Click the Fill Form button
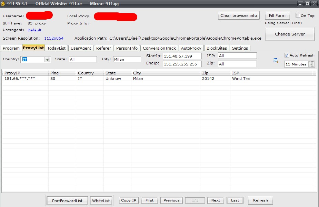319x207 pixels. 277,15
